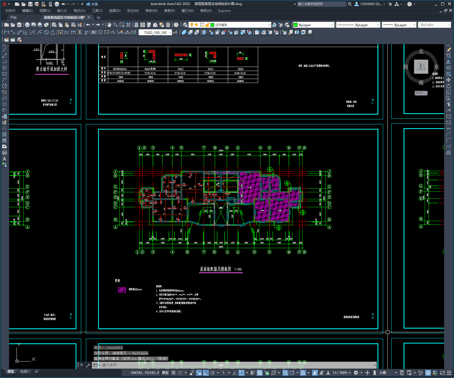Image resolution: width=454 pixels, height=378 pixels.
Task: Select the Circle tool in draw toolbar
Action: pos(4,86)
